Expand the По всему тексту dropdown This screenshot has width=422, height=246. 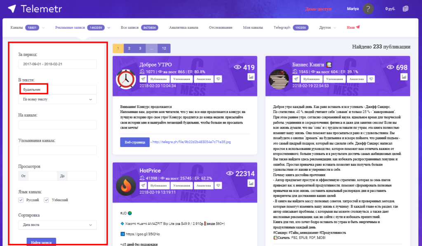click(57, 99)
